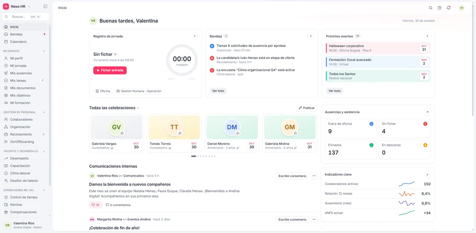
Task: Open more options for Margarita Molina post
Action: (314, 219)
